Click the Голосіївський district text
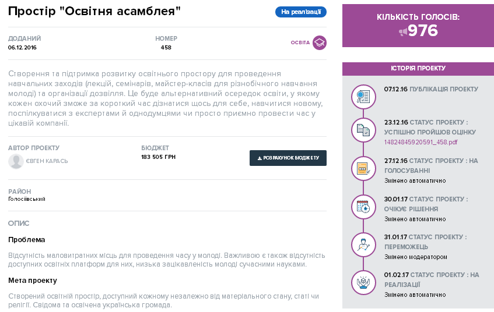This screenshot has height=312, width=494. 27,199
